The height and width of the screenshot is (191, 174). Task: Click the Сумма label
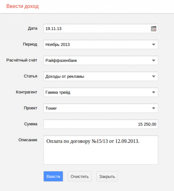(31, 124)
